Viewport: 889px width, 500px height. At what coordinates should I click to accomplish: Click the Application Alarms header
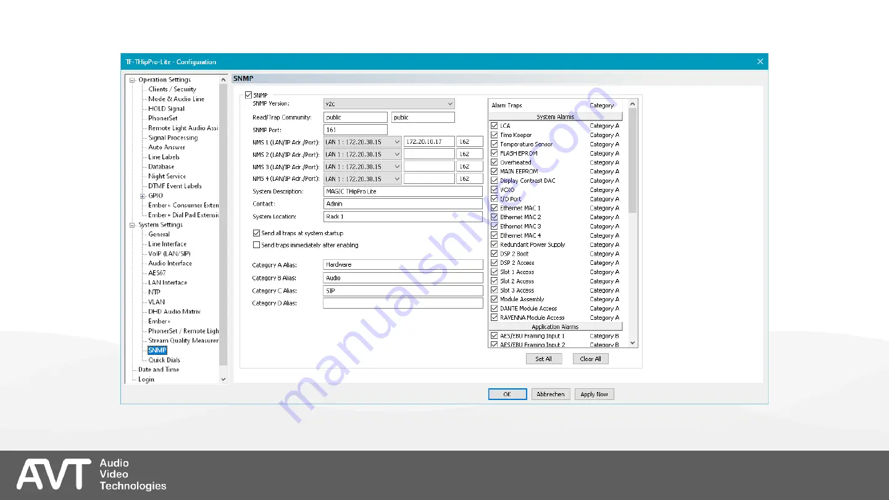point(556,327)
